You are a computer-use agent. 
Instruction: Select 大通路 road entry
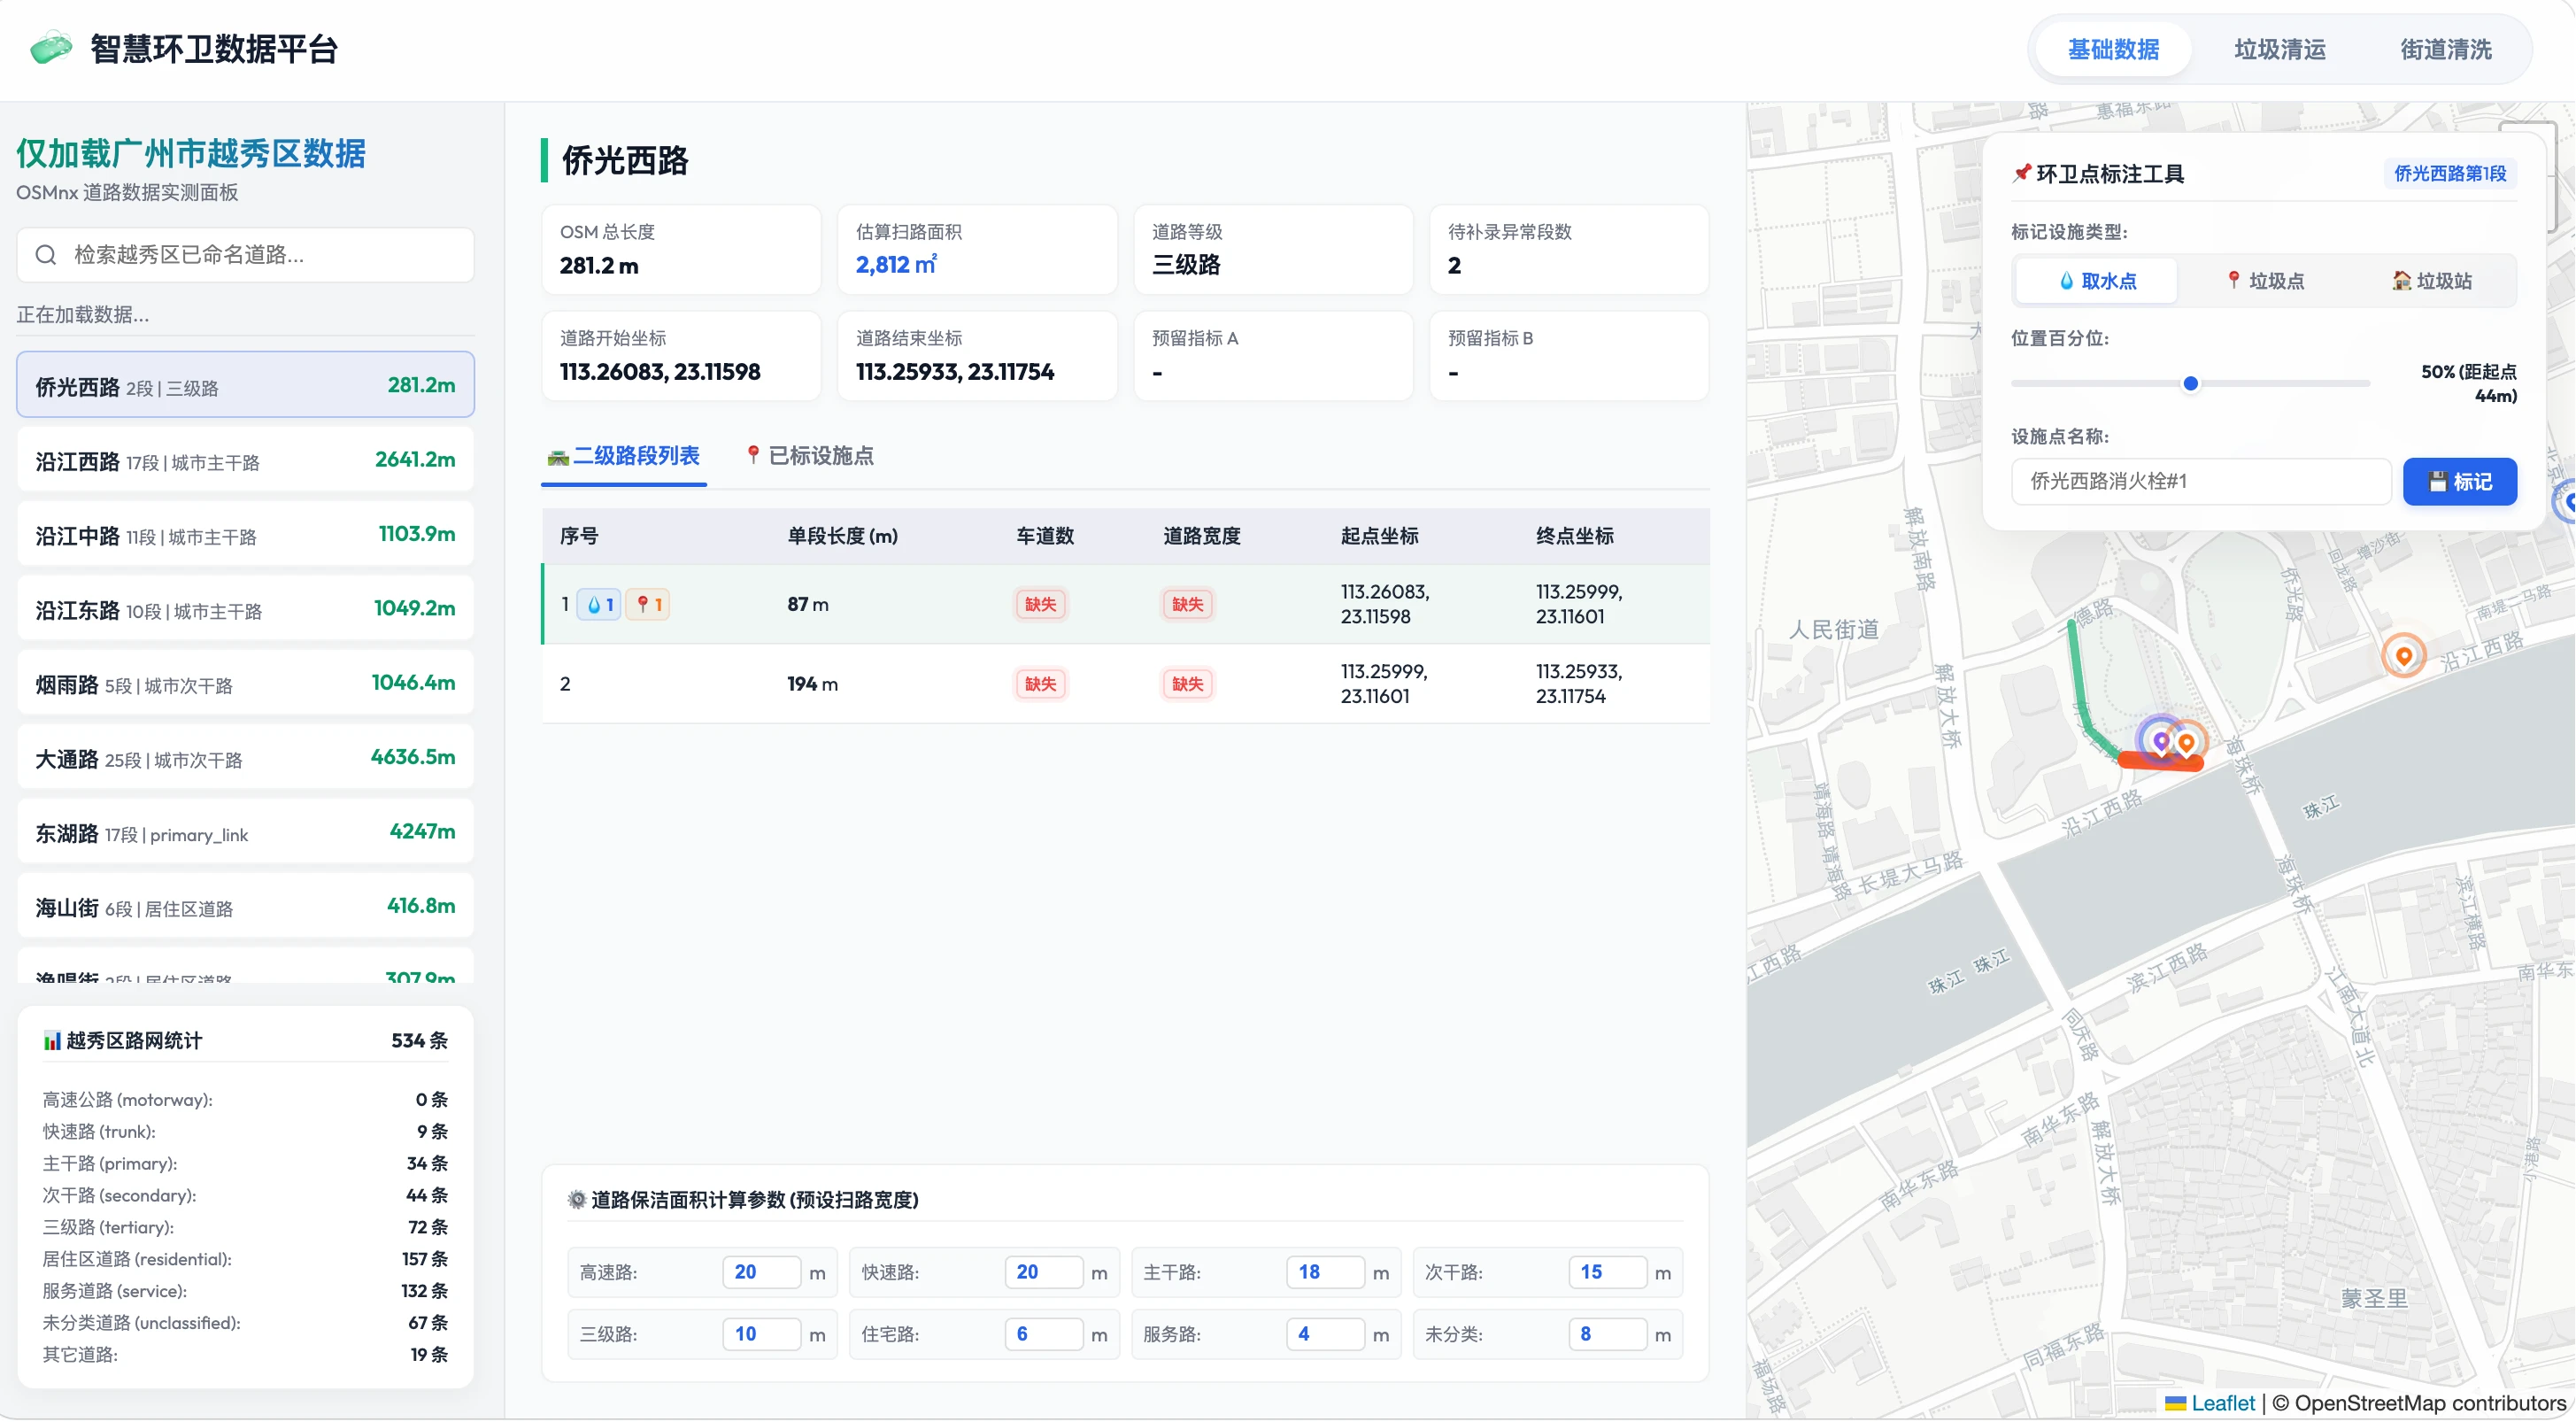(245, 758)
